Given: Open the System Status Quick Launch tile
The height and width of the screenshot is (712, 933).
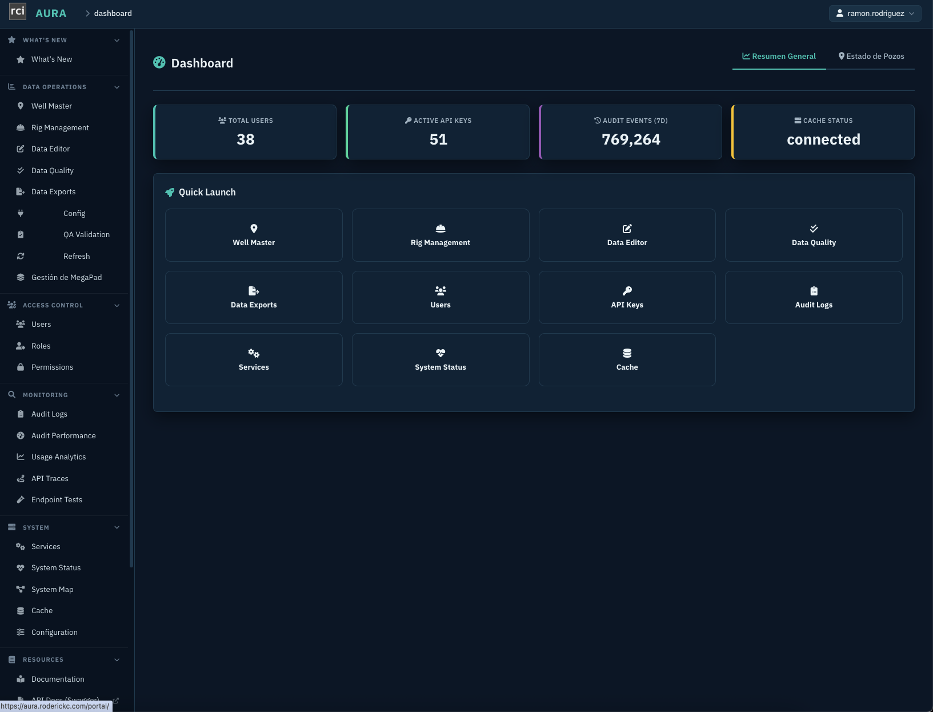Looking at the screenshot, I should [x=441, y=359].
